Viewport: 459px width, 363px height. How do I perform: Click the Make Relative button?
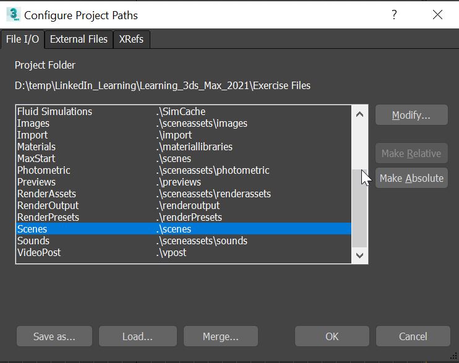click(x=411, y=153)
